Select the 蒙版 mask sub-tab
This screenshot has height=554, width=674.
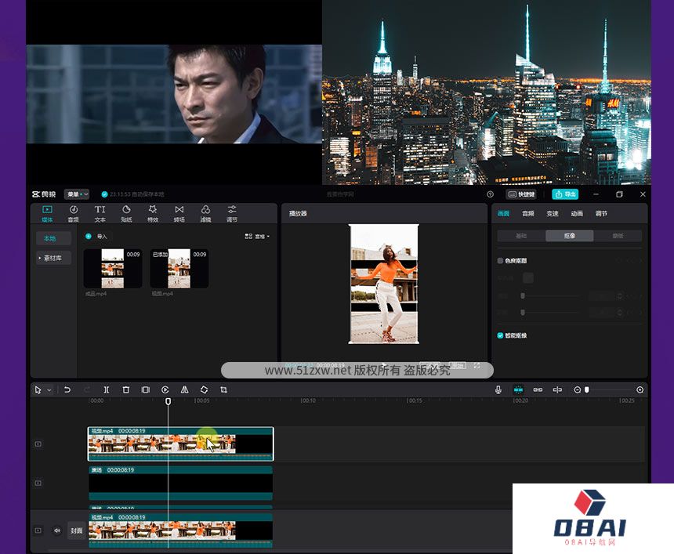point(618,236)
